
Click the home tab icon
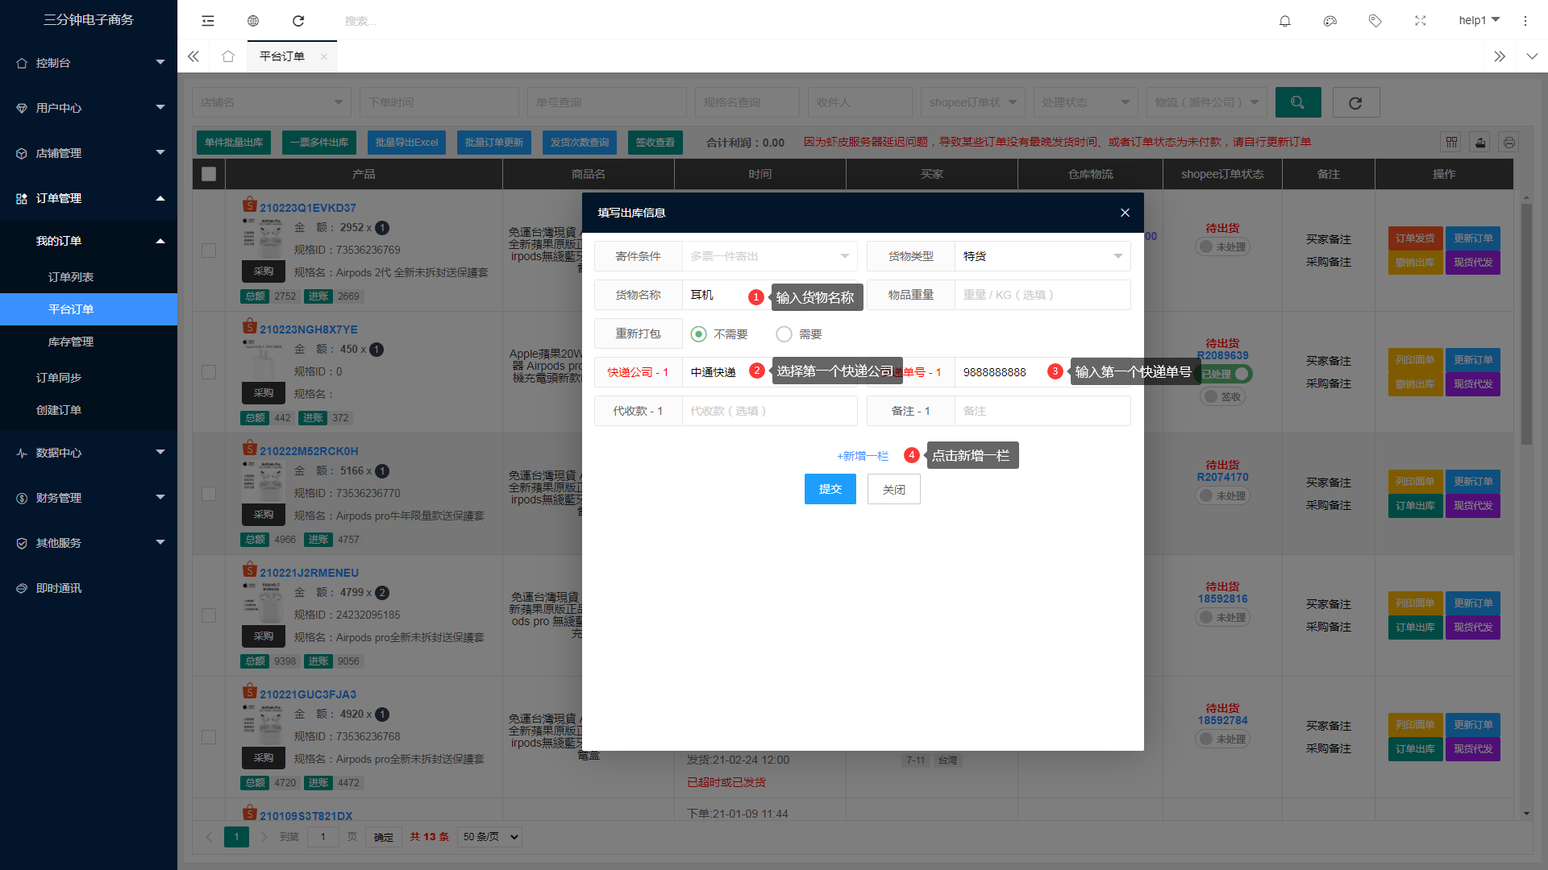coord(228,56)
